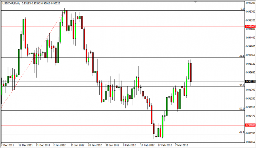Screen dimensions: 256x148
Task: Click the 2 Dec 2011 date label
Action: pos(8,145)
